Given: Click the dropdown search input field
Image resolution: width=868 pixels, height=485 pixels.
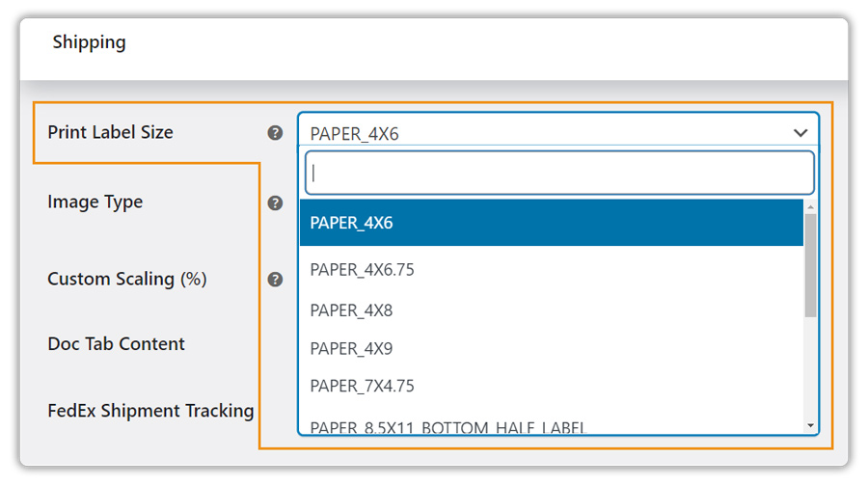Looking at the screenshot, I should click(559, 173).
